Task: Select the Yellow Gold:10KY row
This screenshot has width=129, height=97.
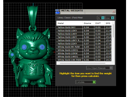Action: tap(84, 30)
